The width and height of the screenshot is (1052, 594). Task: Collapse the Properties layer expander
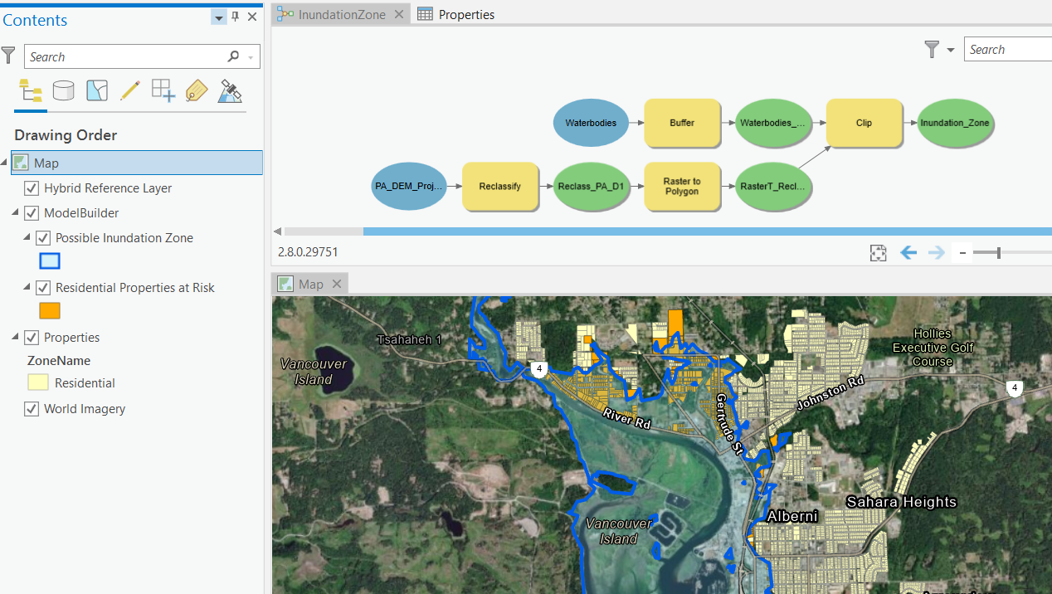pyautogui.click(x=17, y=338)
